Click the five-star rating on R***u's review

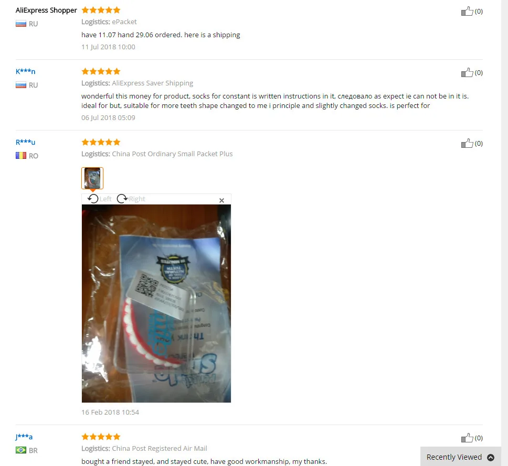pyautogui.click(x=101, y=142)
